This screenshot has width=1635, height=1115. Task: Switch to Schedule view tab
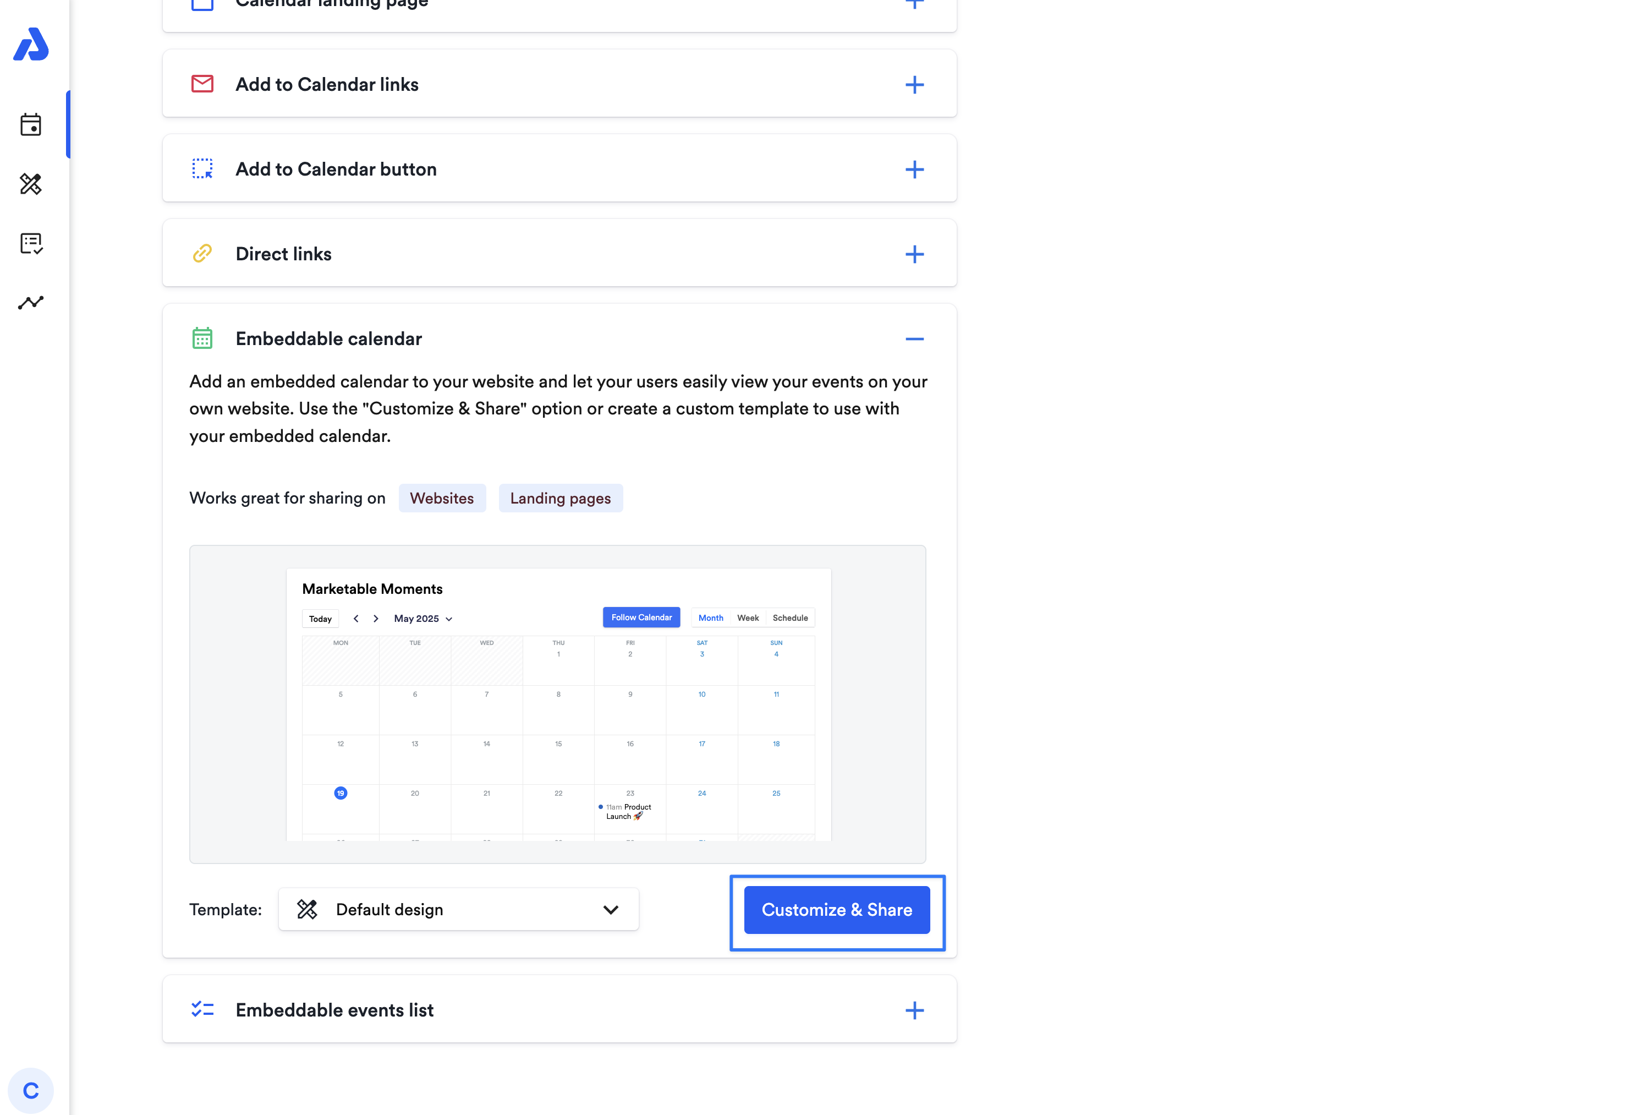789,618
